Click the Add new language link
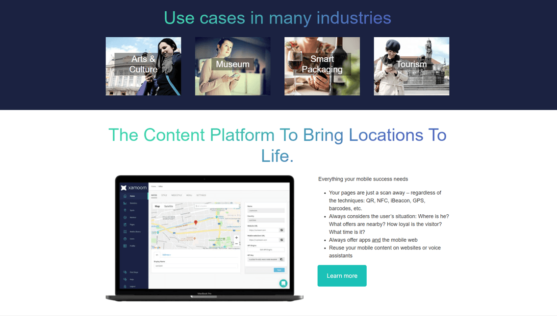Image resolution: width=557 pixels, height=316 pixels. (x=167, y=255)
